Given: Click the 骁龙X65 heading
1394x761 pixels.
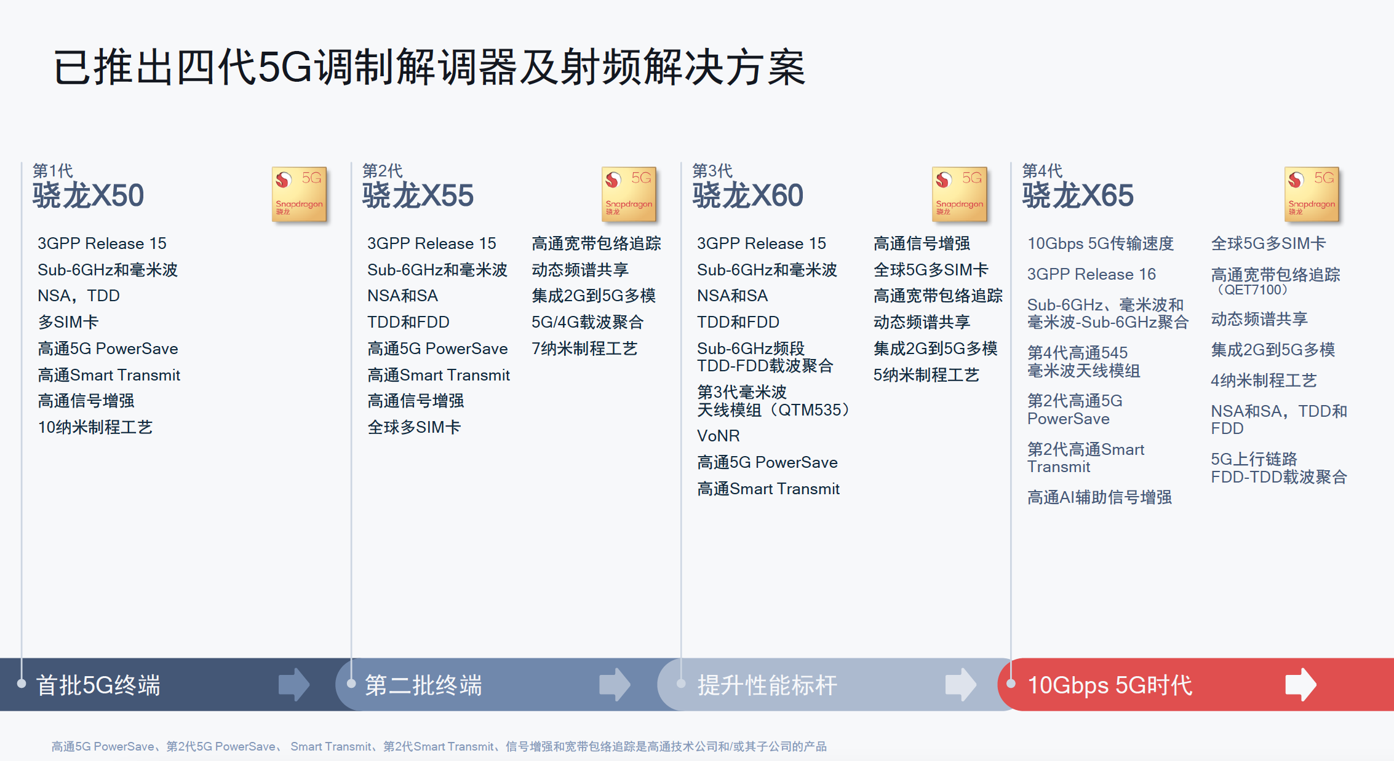Looking at the screenshot, I should pyautogui.click(x=1078, y=196).
